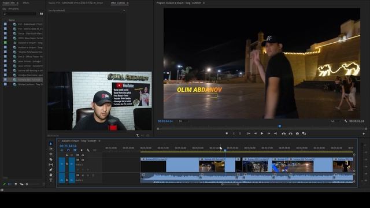Click timeline current timecode
Viewport: 370px width, 208px height.
pos(68,146)
